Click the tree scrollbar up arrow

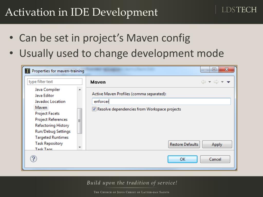click(80, 90)
